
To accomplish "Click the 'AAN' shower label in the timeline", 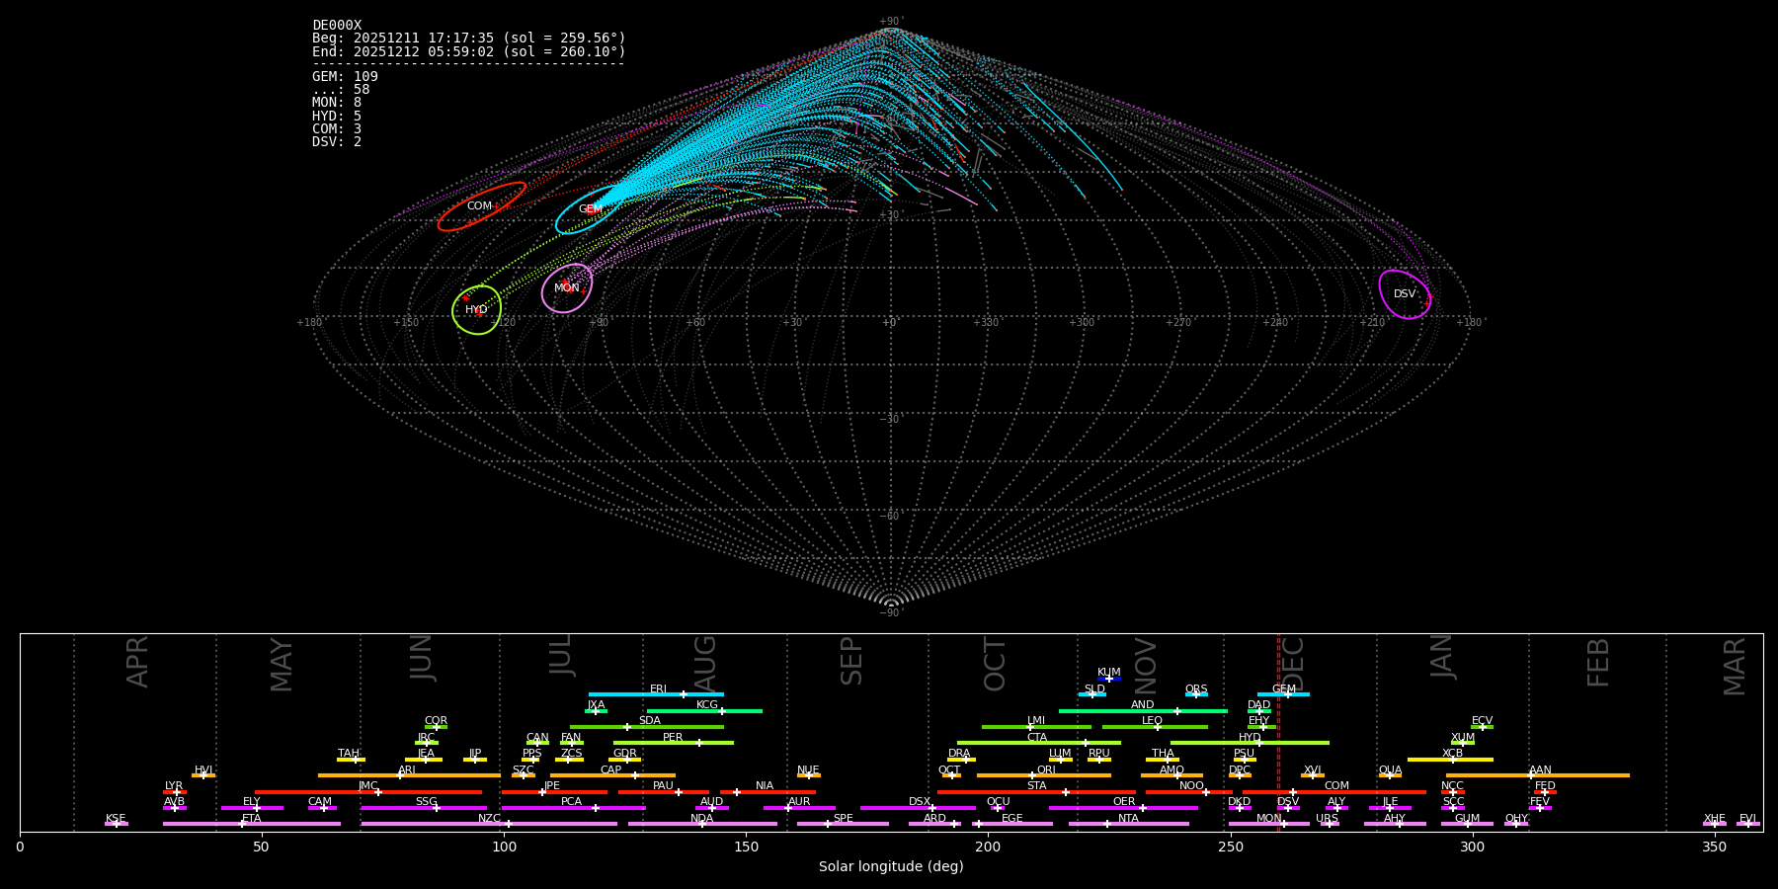I will [x=1540, y=770].
